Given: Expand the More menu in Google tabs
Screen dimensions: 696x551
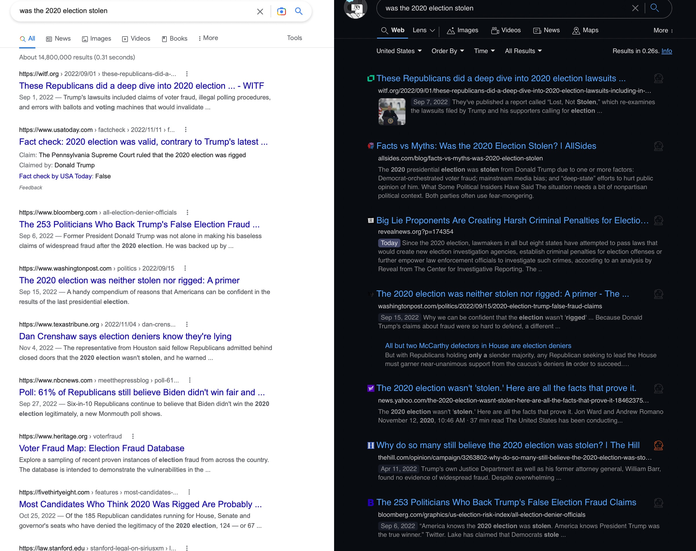Looking at the screenshot, I should click(x=208, y=38).
